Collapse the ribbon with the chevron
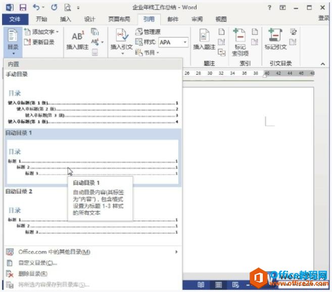 click(x=323, y=64)
